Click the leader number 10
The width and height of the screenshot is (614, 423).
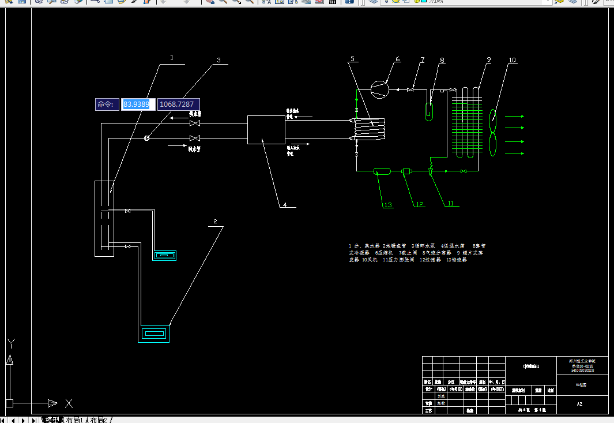coord(512,60)
